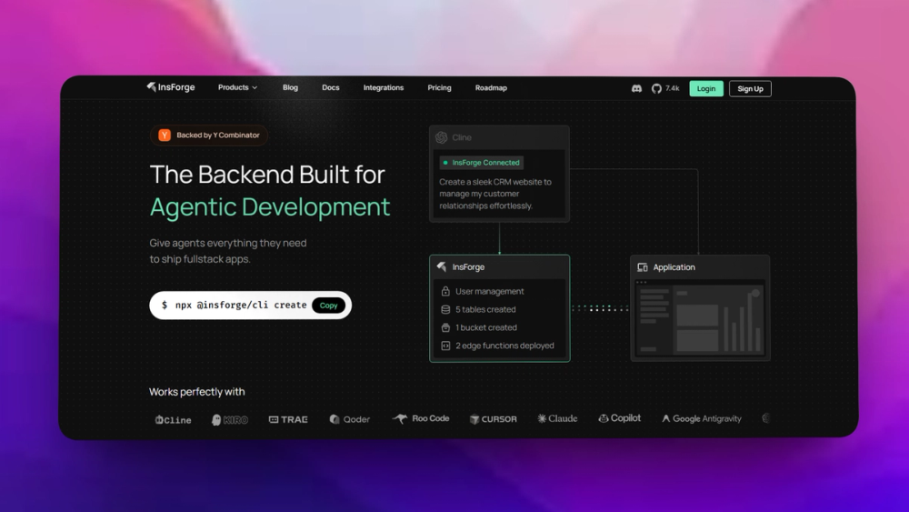Click the Qoder logo
Screen dimensions: 909x512
[350, 419]
